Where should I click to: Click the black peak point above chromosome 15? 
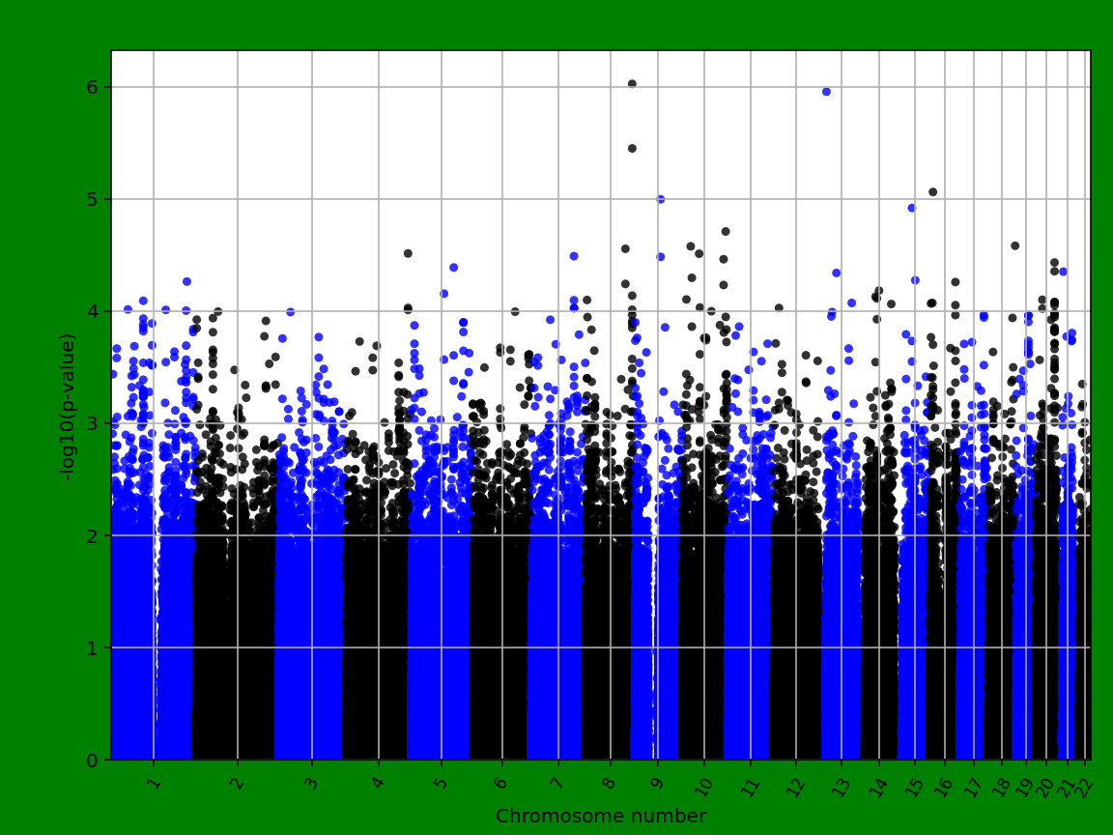(x=932, y=192)
